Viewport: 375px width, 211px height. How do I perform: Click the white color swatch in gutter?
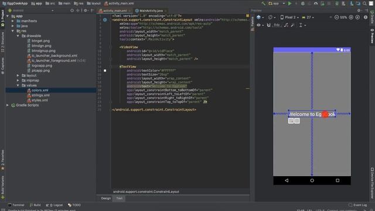105,70
